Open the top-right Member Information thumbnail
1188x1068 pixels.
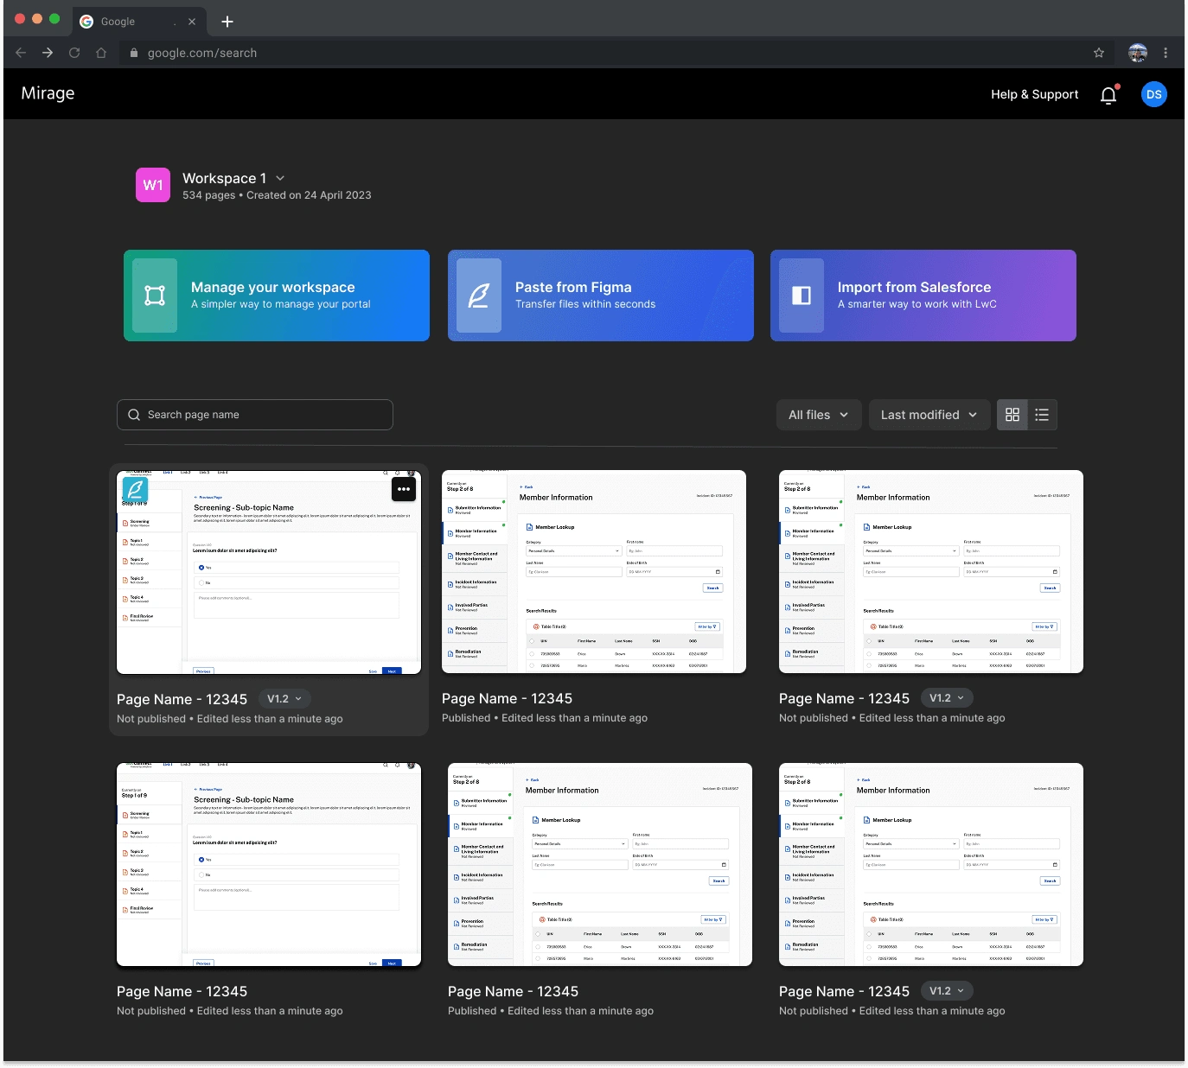tap(931, 571)
